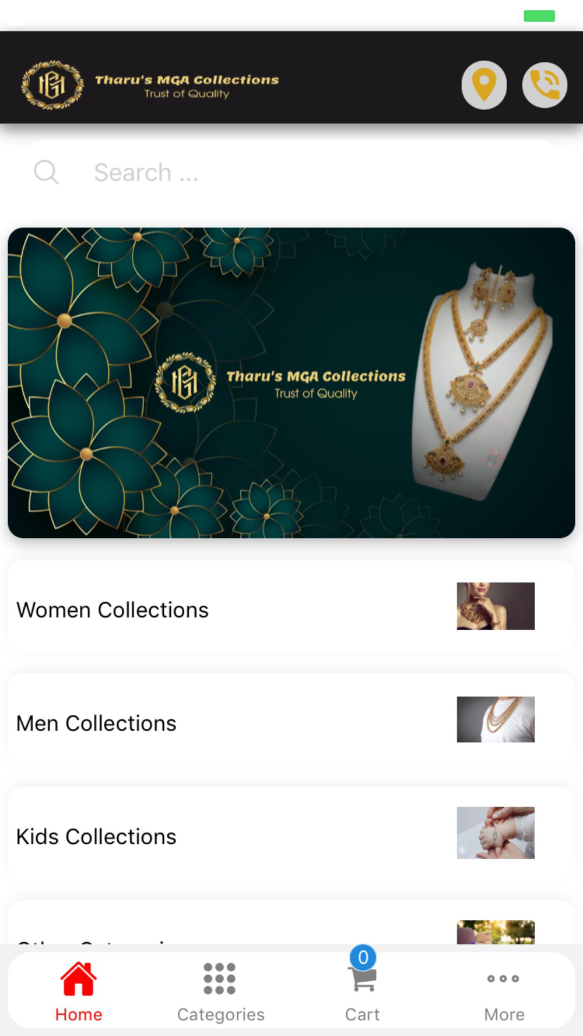
Task: Open the Women Collections row
Action: click(x=291, y=609)
